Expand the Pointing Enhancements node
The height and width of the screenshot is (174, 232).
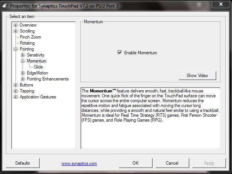pos(22,79)
